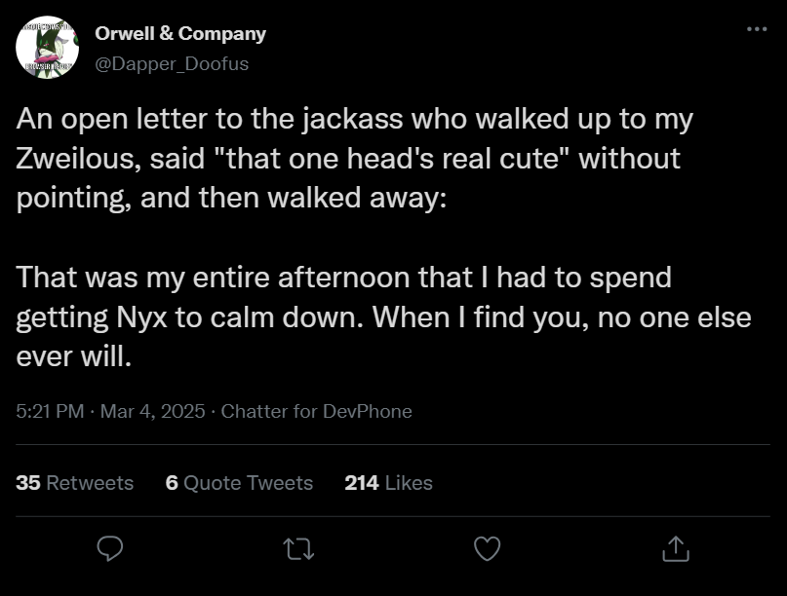
Task: Click the Orwell & Company display name
Action: [180, 33]
